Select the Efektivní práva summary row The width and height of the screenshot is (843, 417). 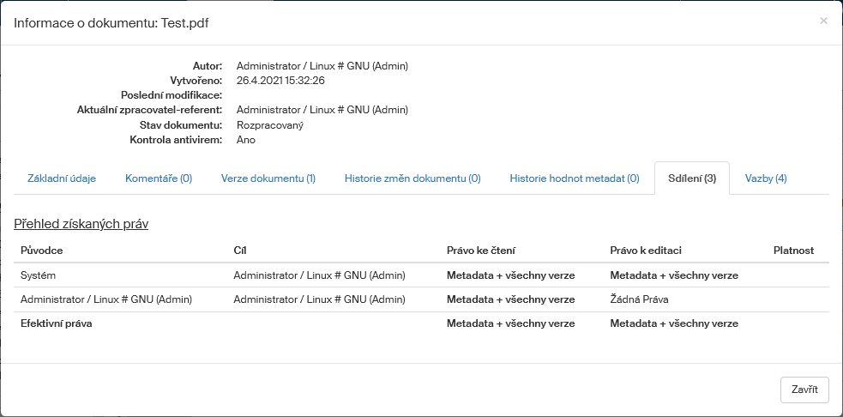point(57,323)
